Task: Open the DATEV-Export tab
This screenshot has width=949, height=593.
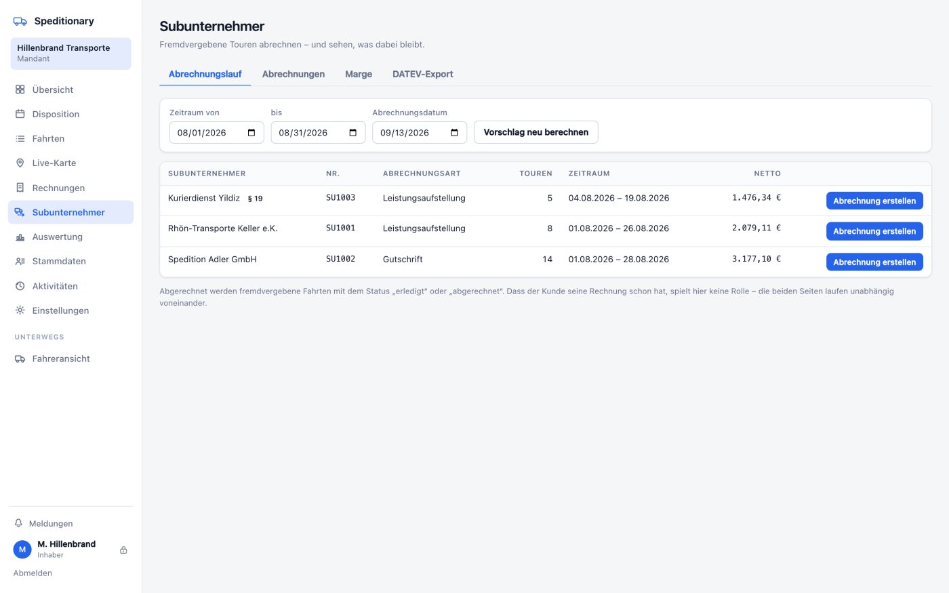Action: pos(423,74)
